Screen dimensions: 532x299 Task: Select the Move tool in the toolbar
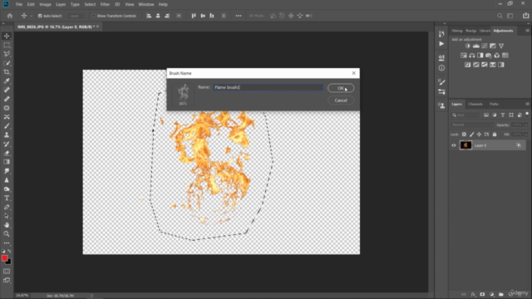7,36
